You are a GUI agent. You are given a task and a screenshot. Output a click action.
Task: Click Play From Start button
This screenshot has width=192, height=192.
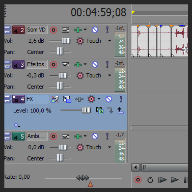162,180
